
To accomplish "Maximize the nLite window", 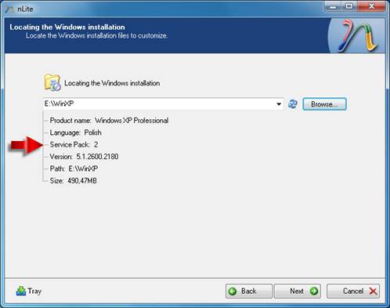I will pyautogui.click(x=349, y=6).
